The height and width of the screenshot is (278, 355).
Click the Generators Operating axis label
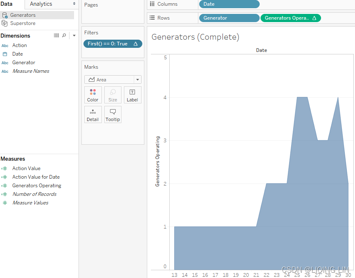click(x=157, y=161)
